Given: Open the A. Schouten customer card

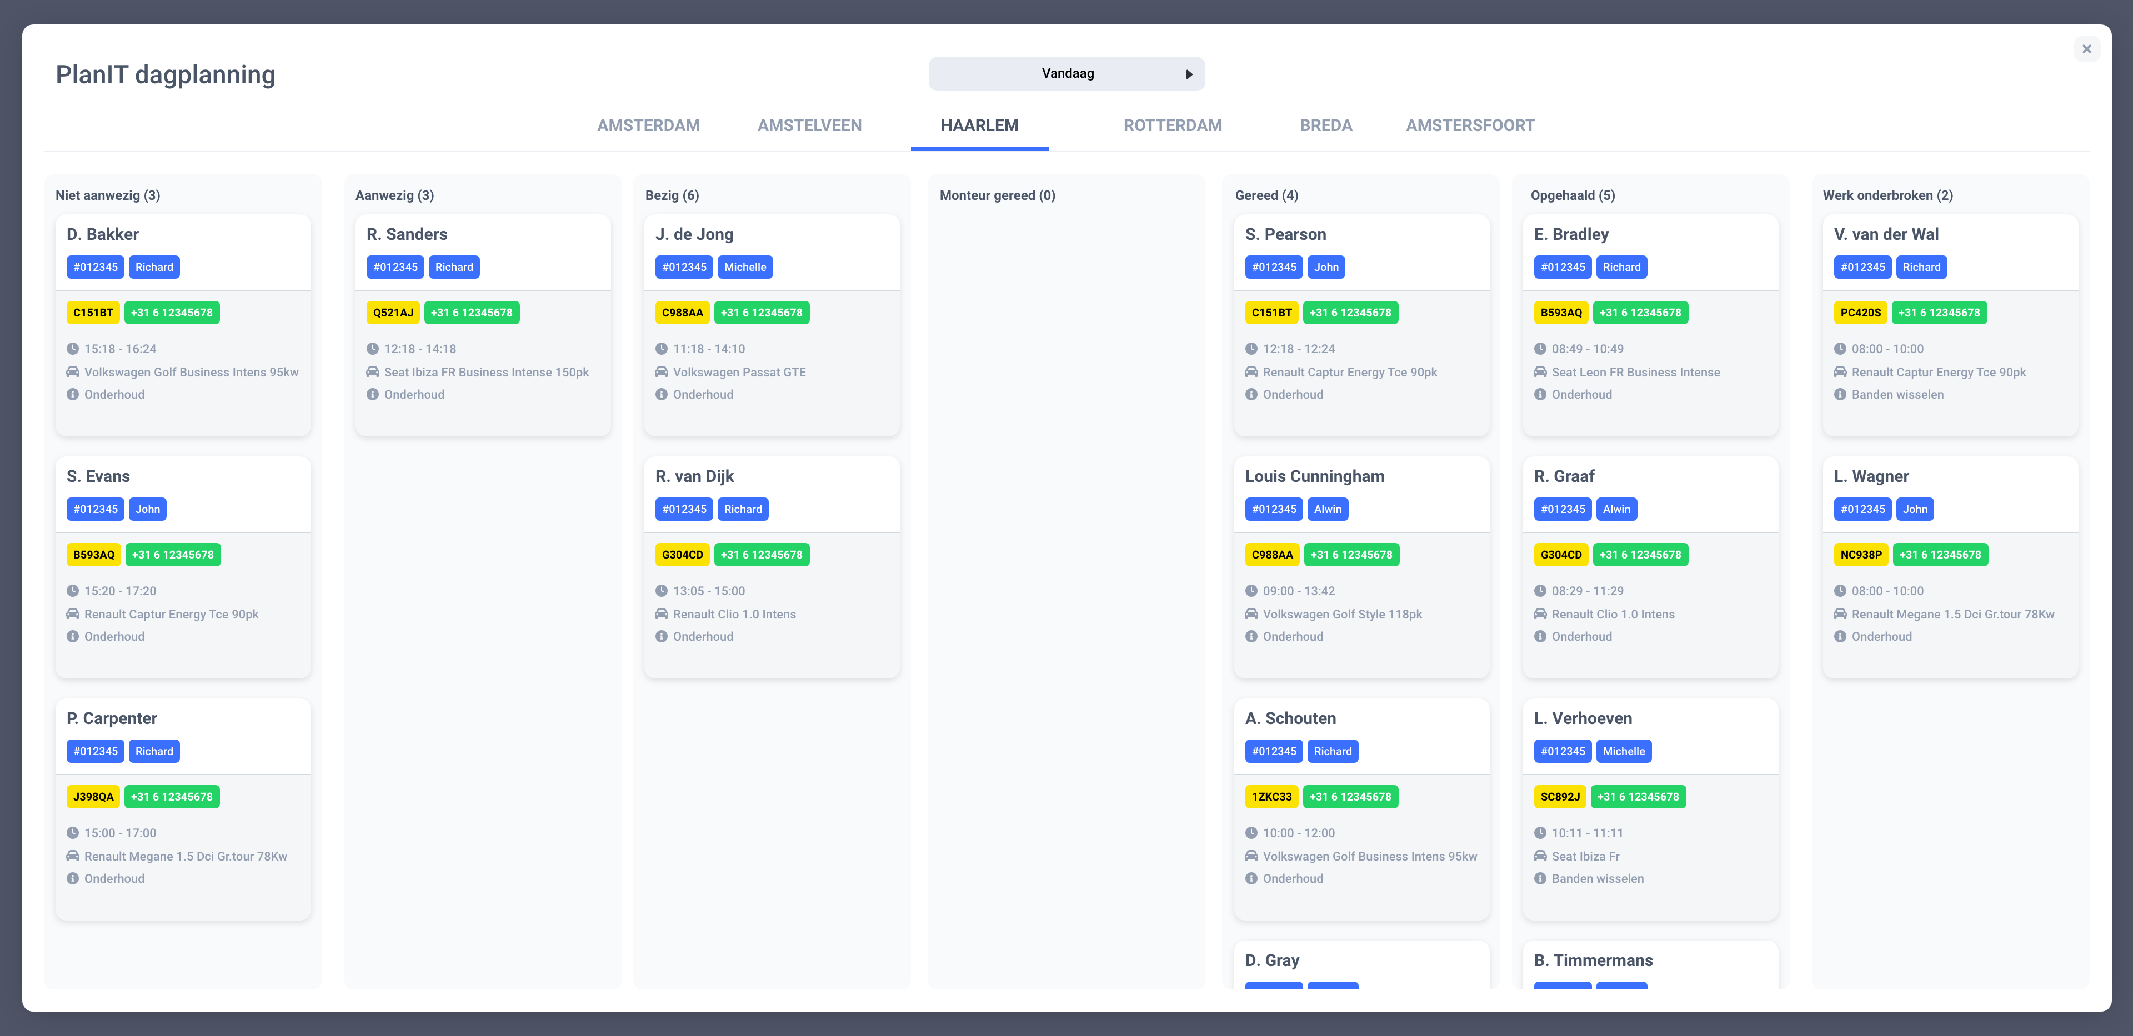Looking at the screenshot, I should 1361,809.
